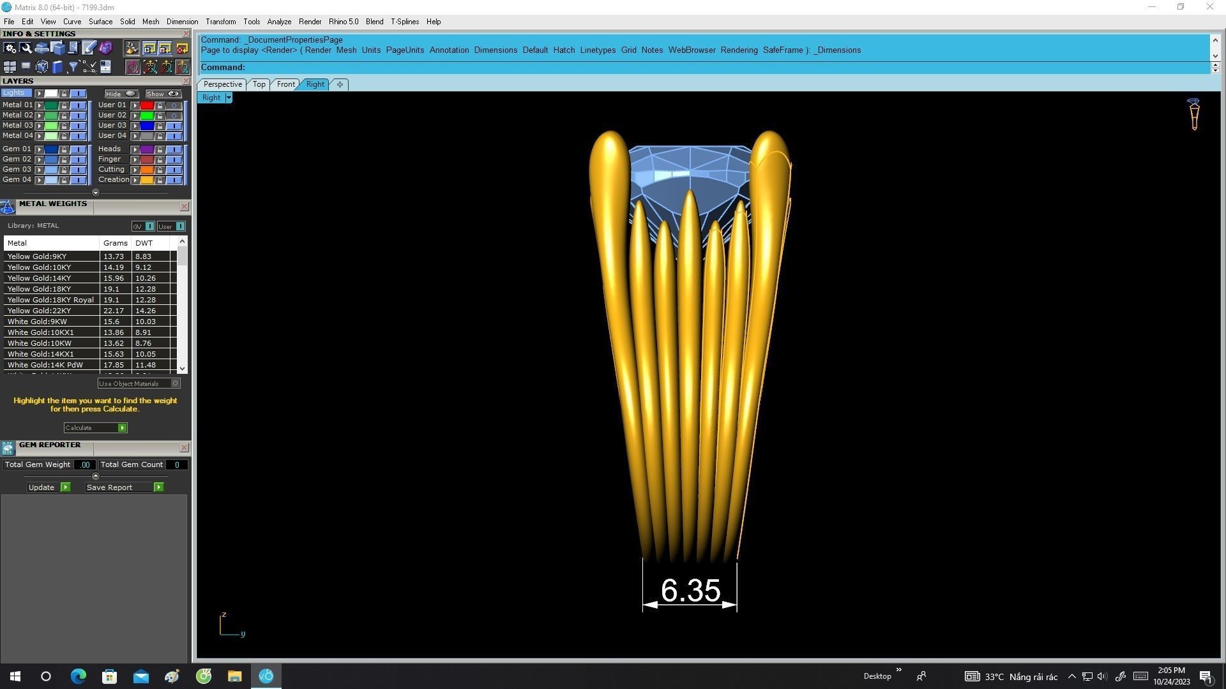Switch to the Perspective viewport tab

click(x=222, y=84)
